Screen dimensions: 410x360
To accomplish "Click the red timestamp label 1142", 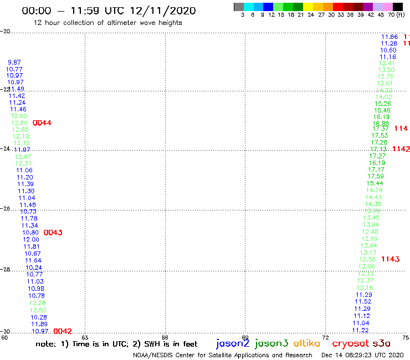I will [x=401, y=149].
